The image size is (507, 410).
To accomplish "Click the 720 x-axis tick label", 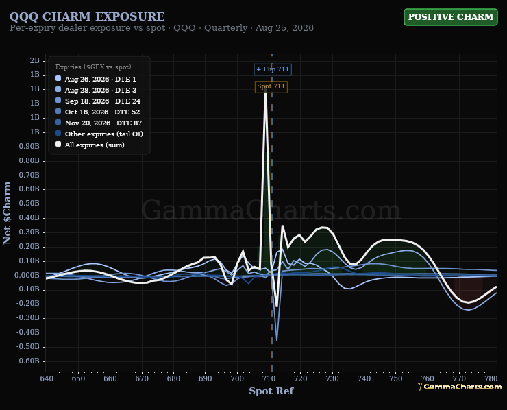I will [x=300, y=378].
